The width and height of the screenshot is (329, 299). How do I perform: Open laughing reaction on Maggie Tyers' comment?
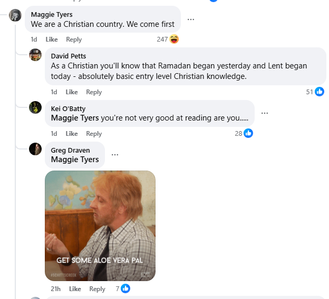(175, 39)
